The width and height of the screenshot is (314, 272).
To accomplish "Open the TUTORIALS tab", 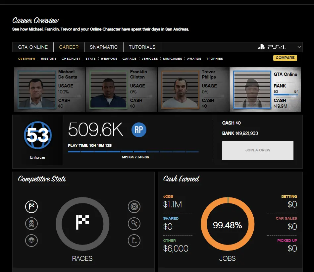I will (142, 47).
